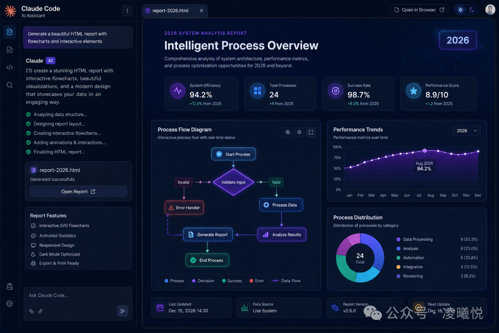Screen dimensions: 499x333
Task: Click the Open in Browser button
Action: point(419,10)
